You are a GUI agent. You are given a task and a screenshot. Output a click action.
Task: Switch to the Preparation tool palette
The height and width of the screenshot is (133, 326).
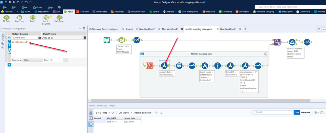coord(42,11)
